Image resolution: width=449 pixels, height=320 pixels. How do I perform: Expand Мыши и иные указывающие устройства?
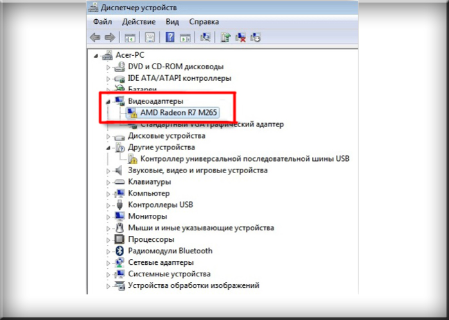click(x=109, y=228)
